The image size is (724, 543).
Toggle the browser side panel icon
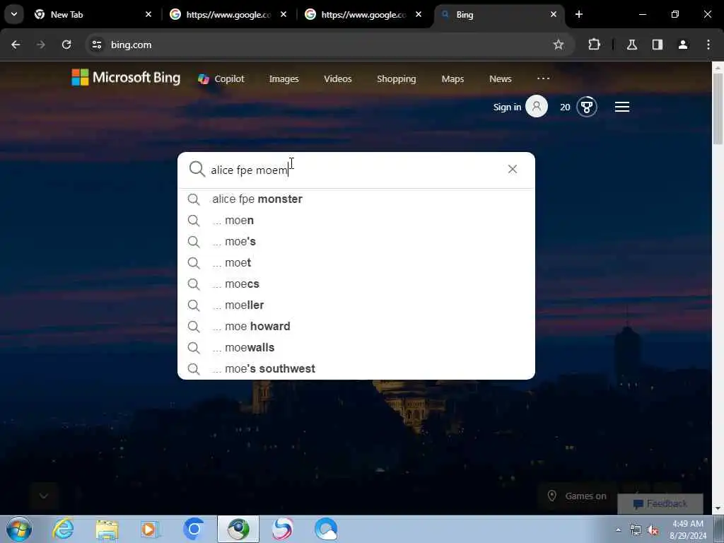[658, 45]
